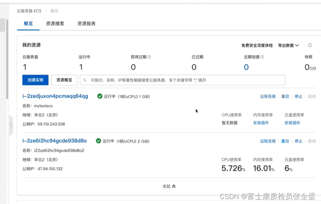Click CPU usage value 5.726%
321x204 pixels.
pyautogui.click(x=233, y=168)
